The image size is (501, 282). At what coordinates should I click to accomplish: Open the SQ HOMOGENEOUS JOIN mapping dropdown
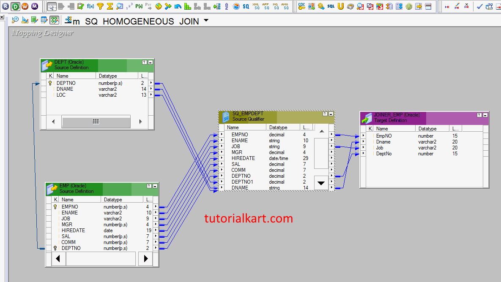206,21
